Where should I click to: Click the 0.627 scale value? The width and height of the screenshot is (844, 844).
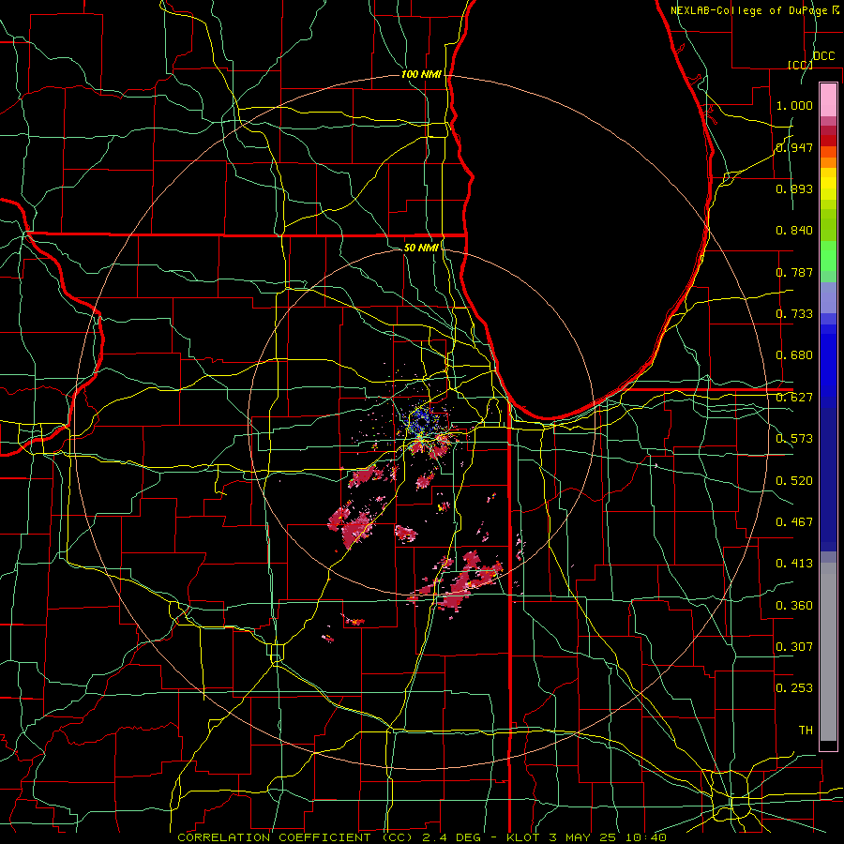(794, 398)
